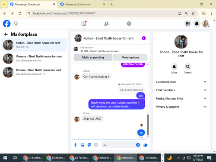The width and height of the screenshot is (216, 162).
Task: Attach a photo file icon
Action: (x=83, y=145)
